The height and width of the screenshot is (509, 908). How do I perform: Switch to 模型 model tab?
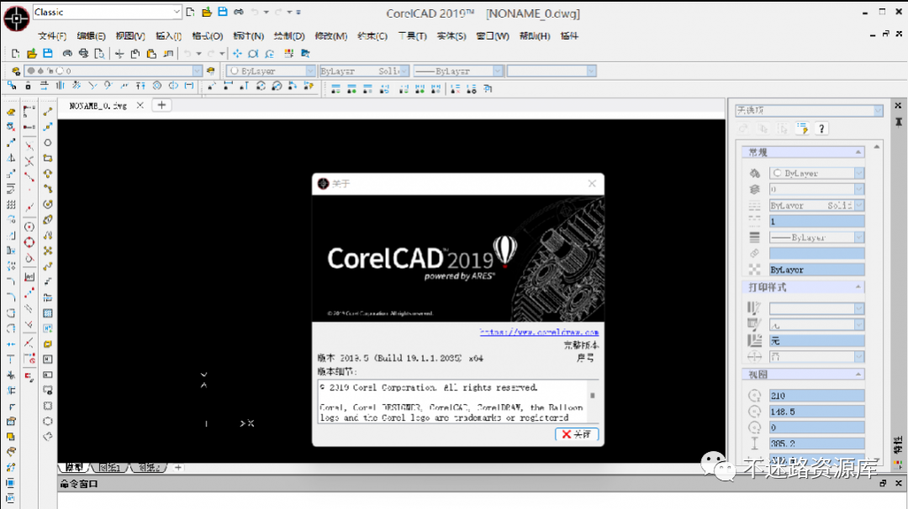pyautogui.click(x=73, y=467)
